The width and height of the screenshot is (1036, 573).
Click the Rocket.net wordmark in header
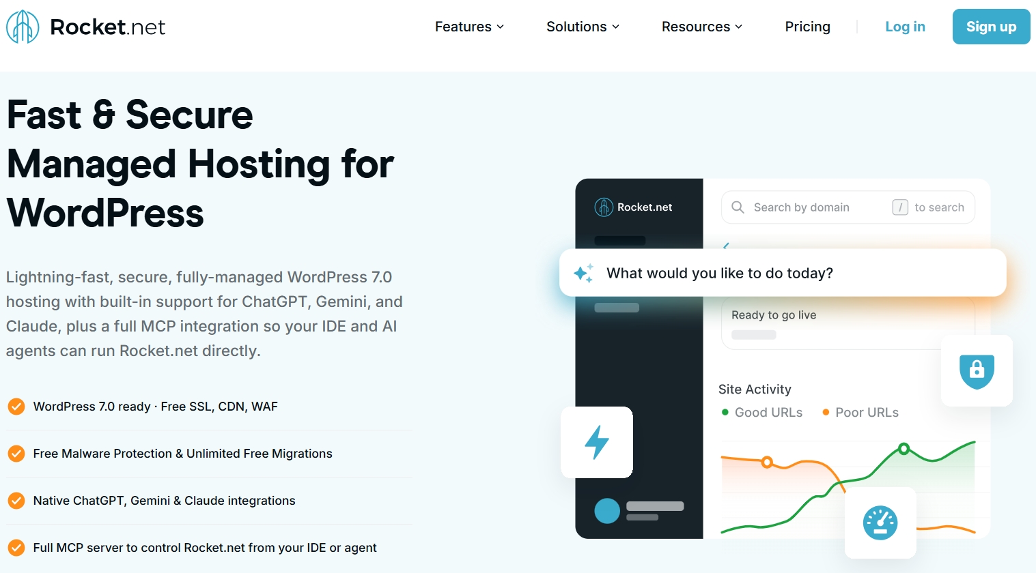(108, 27)
